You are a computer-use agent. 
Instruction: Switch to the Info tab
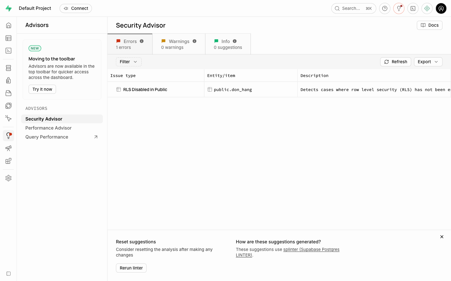coord(228,44)
